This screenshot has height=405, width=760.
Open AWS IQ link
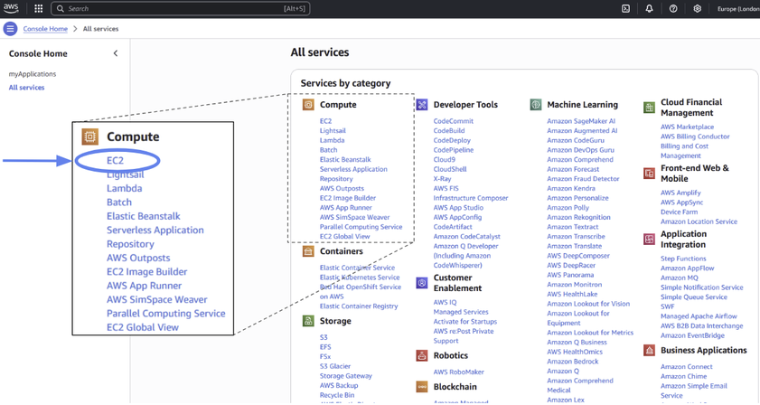click(x=445, y=303)
